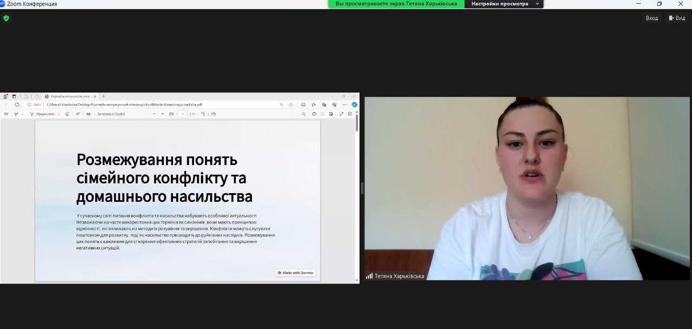Search within the PDF document
Screen dimensions: 692x329
pyautogui.click(x=304, y=114)
